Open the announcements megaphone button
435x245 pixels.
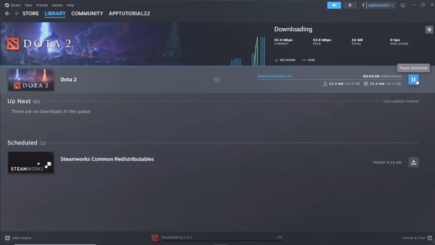point(334,5)
